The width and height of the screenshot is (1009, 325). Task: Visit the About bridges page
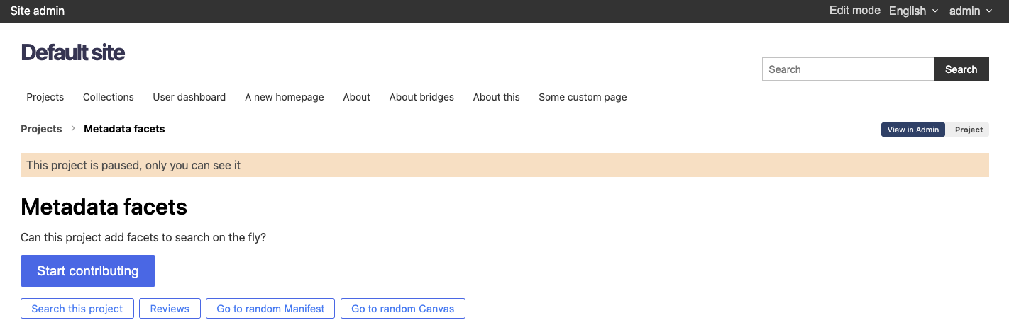(421, 97)
